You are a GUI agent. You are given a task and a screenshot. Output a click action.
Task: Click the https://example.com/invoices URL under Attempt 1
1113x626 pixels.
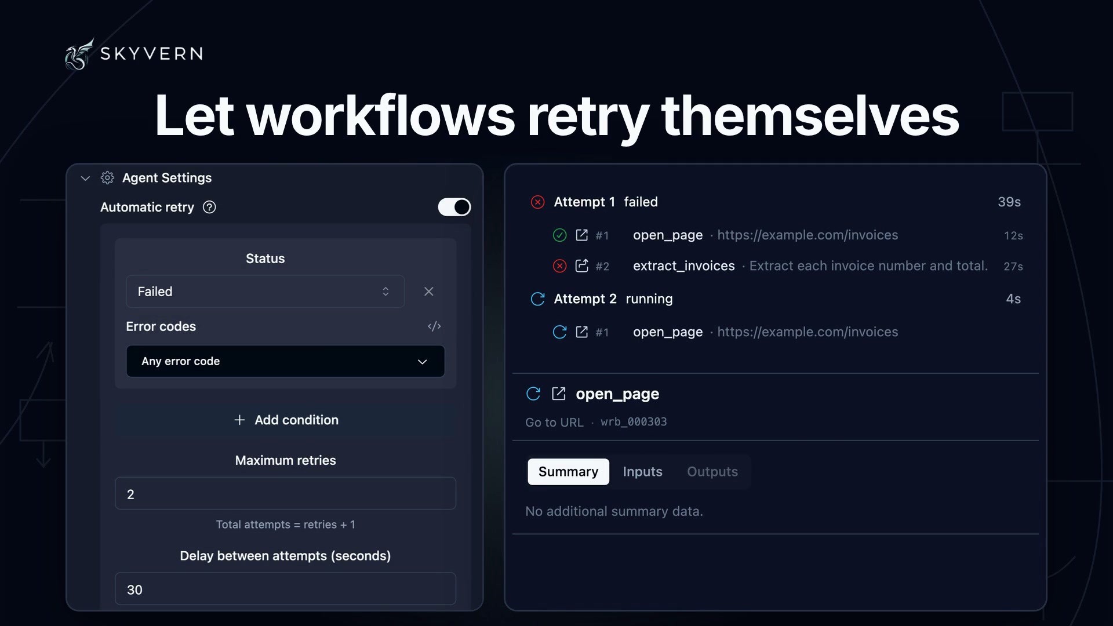[x=808, y=235]
